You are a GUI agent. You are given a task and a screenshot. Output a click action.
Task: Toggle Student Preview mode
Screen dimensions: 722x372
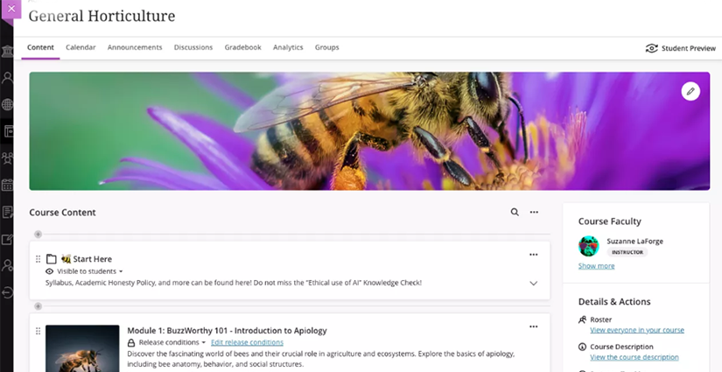[680, 48]
